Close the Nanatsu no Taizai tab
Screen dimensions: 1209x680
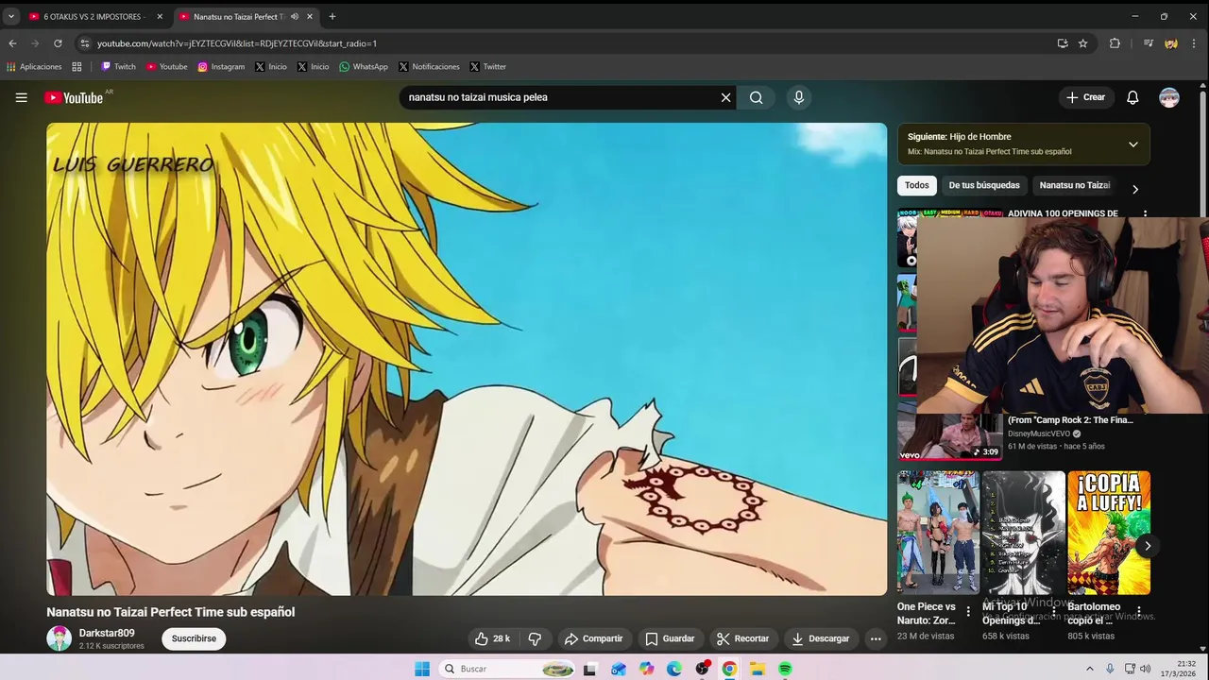[309, 16]
